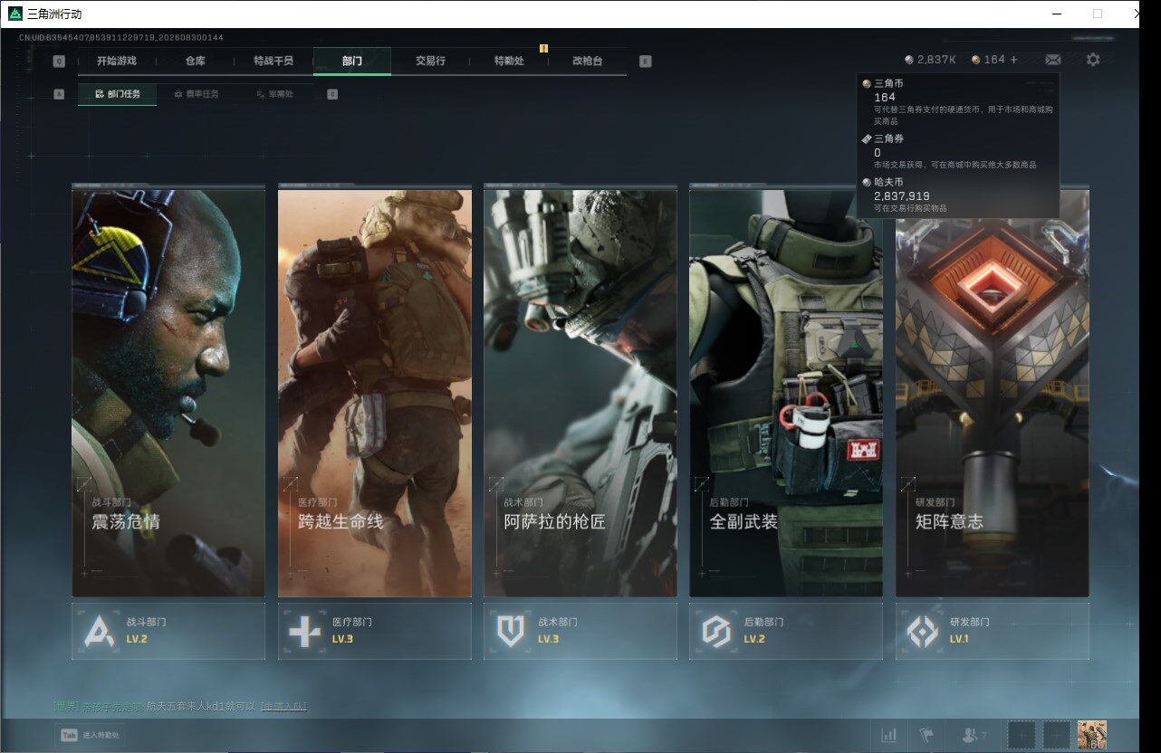
Task: Click the 战斗部门 LV.2 button
Action: [x=168, y=631]
